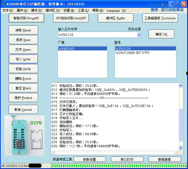This screenshot has height=169, width=188.
Task: Select W25Q128(8K BIT OTP) model
Action: 145,53
